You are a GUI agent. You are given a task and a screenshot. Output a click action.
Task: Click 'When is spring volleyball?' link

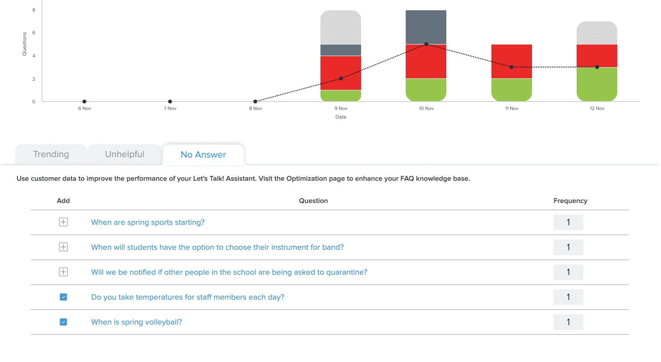point(137,322)
